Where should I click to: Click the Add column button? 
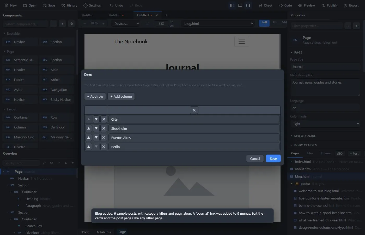[x=121, y=96]
